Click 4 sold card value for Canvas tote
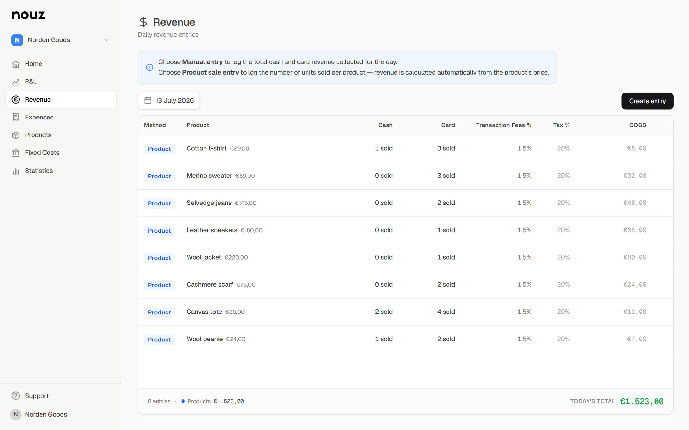This screenshot has width=689, height=430. pyautogui.click(x=446, y=312)
